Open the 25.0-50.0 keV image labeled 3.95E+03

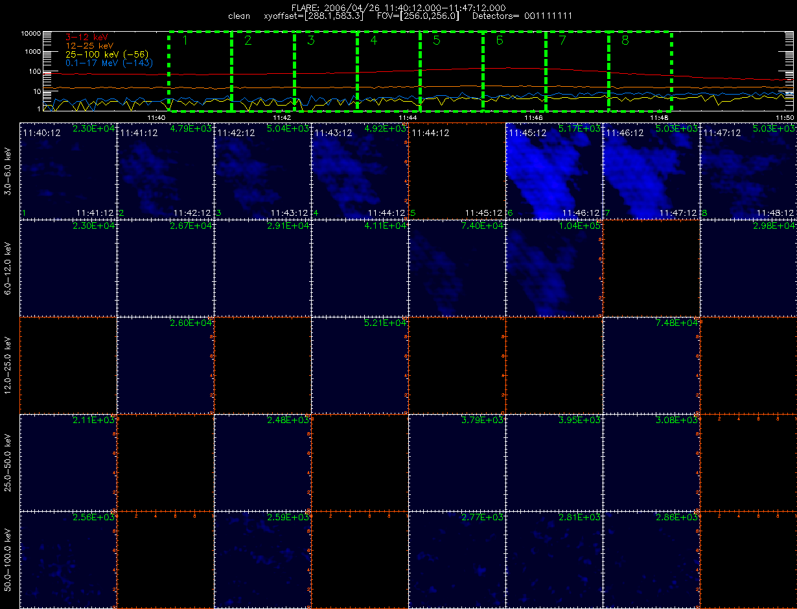tap(554, 462)
